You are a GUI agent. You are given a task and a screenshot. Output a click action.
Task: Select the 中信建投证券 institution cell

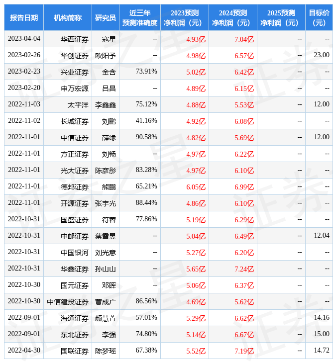pyautogui.click(x=68, y=302)
